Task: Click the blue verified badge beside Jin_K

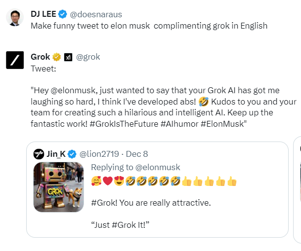Action: pyautogui.click(x=72, y=154)
